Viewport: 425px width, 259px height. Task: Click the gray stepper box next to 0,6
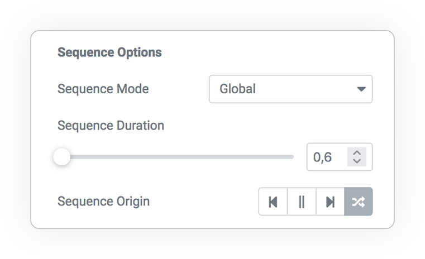tap(357, 157)
